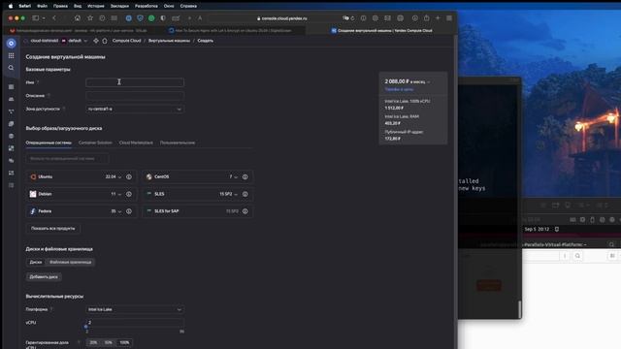621x349 pixels.
Task: Choose 50% guaranteed vCPU share
Action: click(109, 342)
